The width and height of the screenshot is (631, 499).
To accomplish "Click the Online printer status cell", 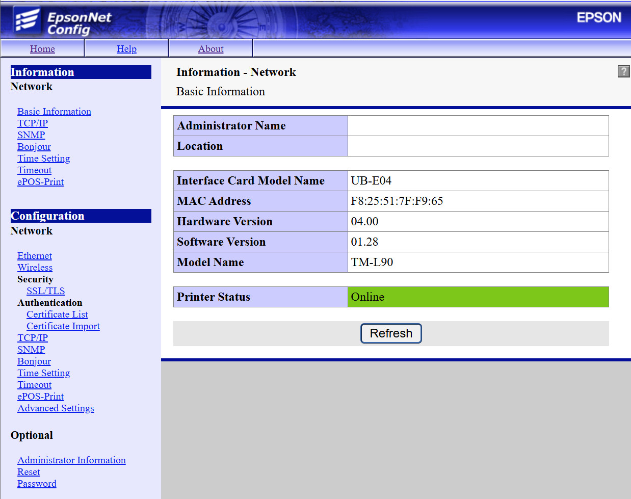I will pos(478,297).
